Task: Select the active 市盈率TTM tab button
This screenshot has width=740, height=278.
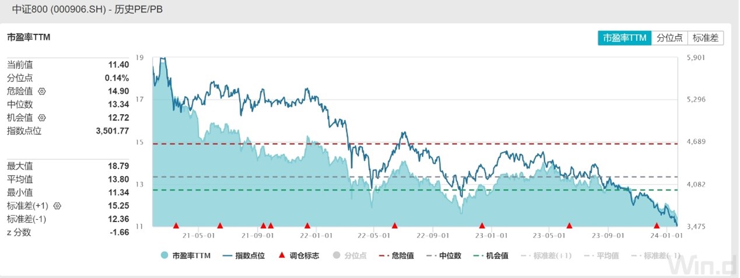Action: coord(625,38)
